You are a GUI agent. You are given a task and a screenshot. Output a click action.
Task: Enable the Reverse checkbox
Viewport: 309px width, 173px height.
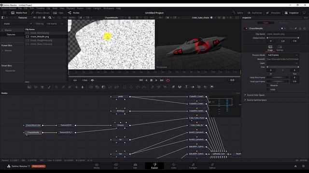tap(267, 86)
